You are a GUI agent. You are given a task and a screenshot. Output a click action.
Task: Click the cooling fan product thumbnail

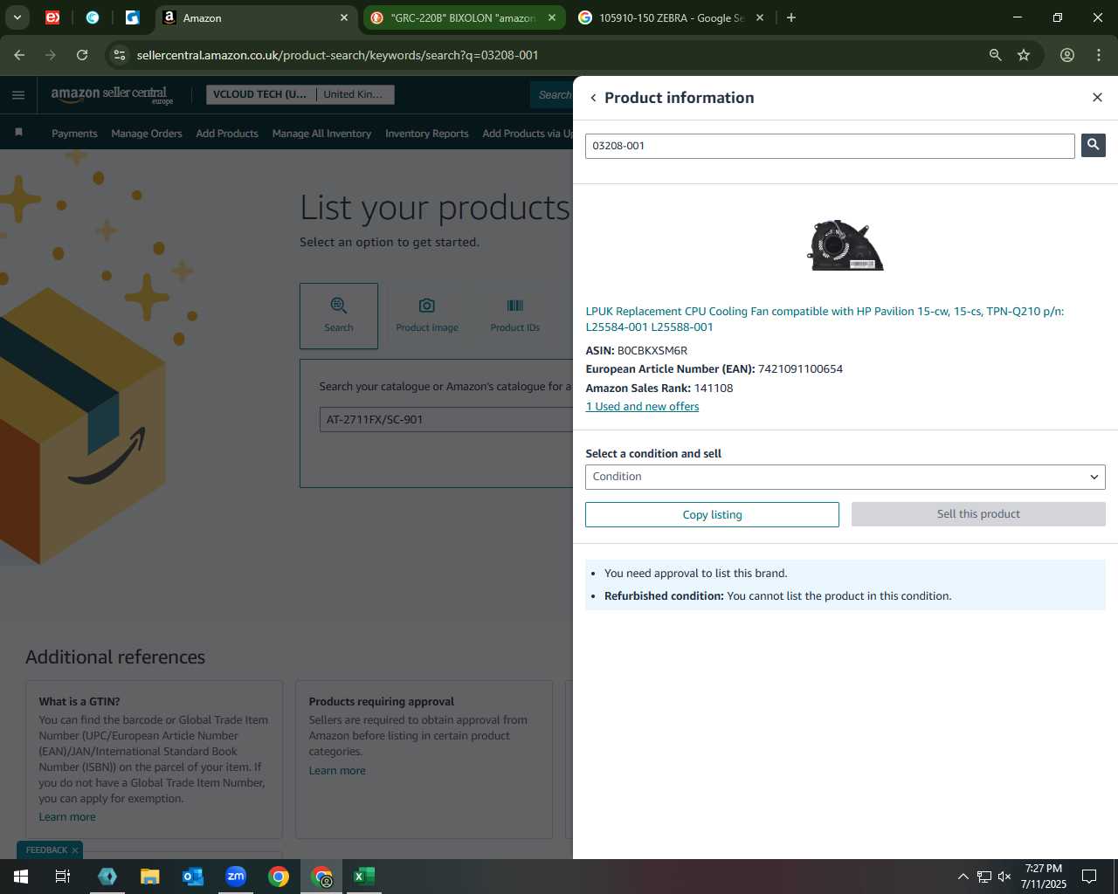tap(845, 244)
